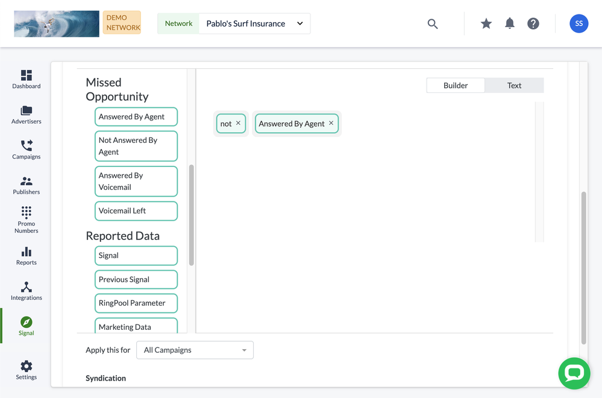602x398 pixels.
Task: Open Promo Numbers in the sidebar
Action: [x=26, y=220]
